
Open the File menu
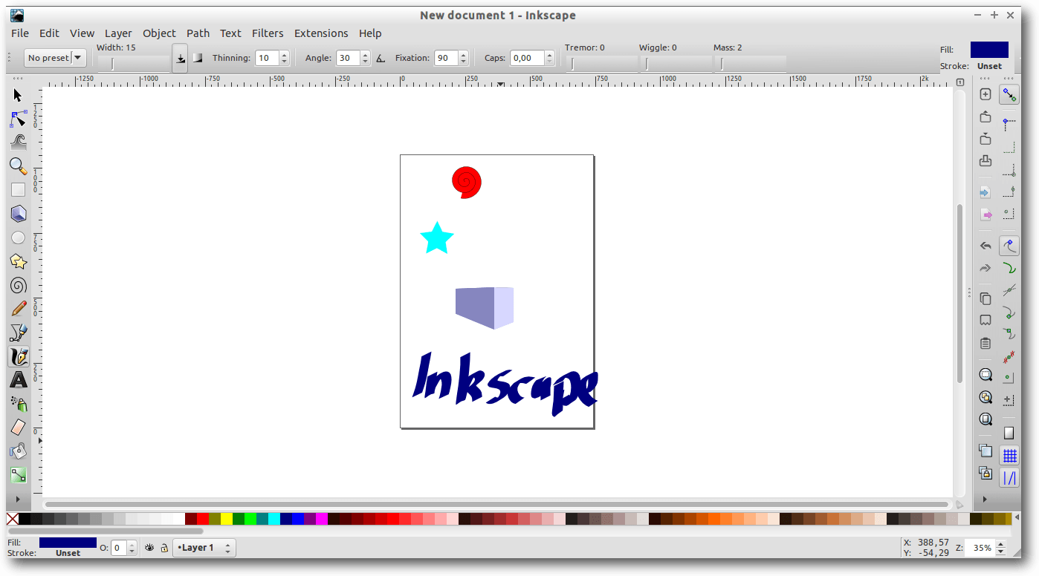click(x=20, y=33)
